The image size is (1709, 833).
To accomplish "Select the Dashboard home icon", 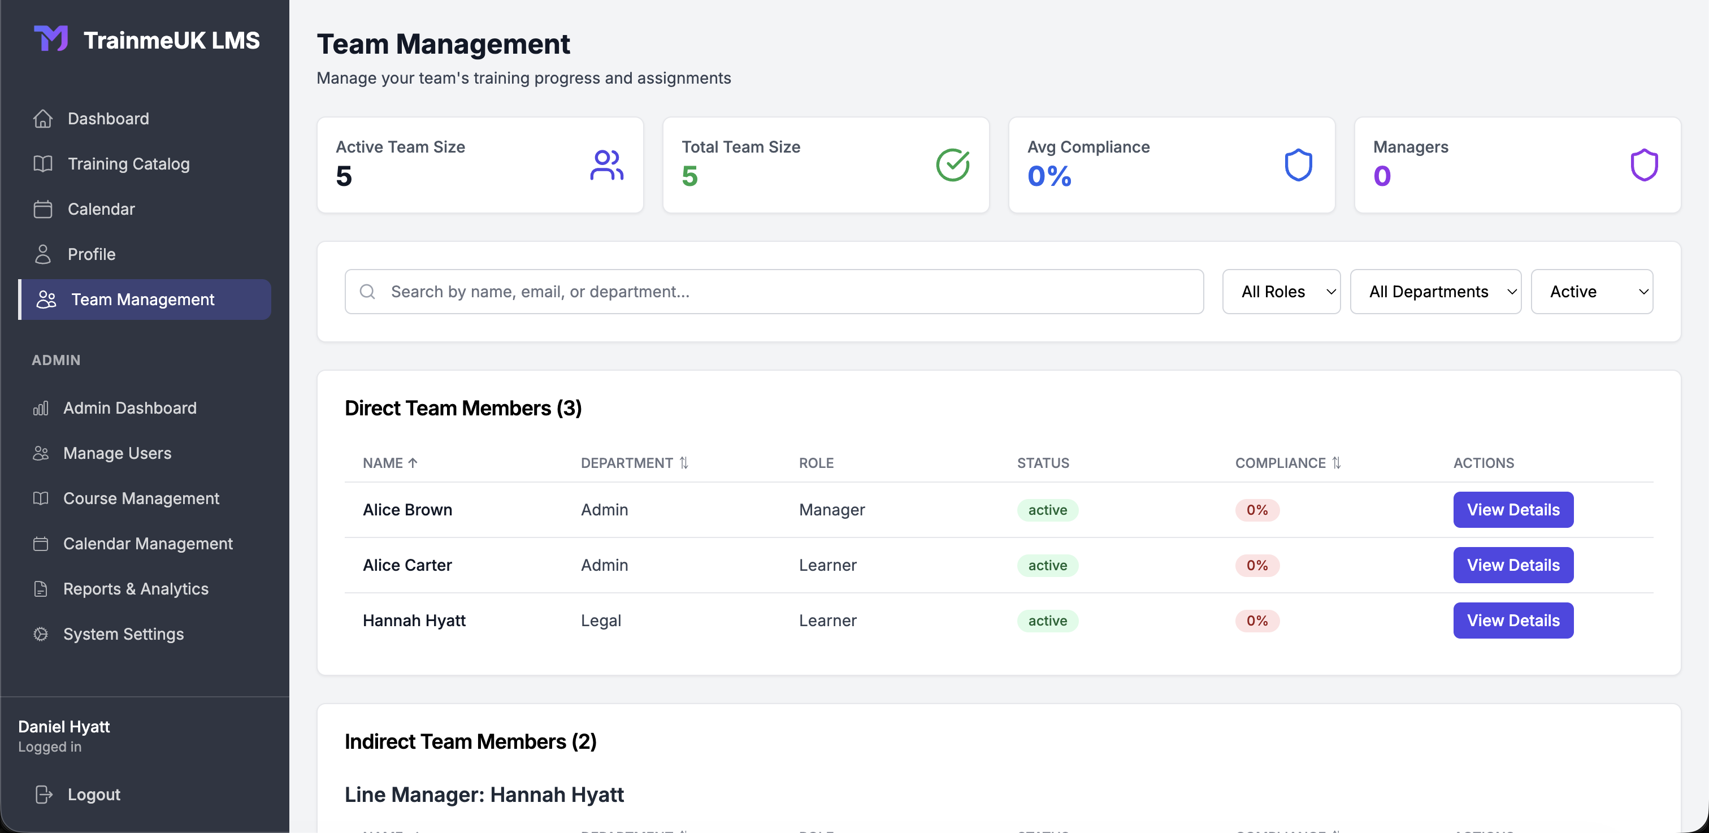I will coord(42,118).
